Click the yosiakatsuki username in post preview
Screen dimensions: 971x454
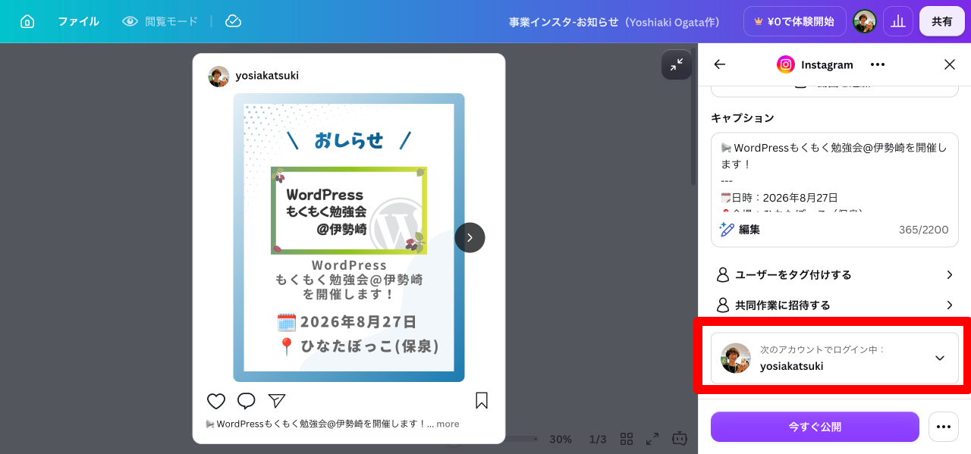point(267,76)
